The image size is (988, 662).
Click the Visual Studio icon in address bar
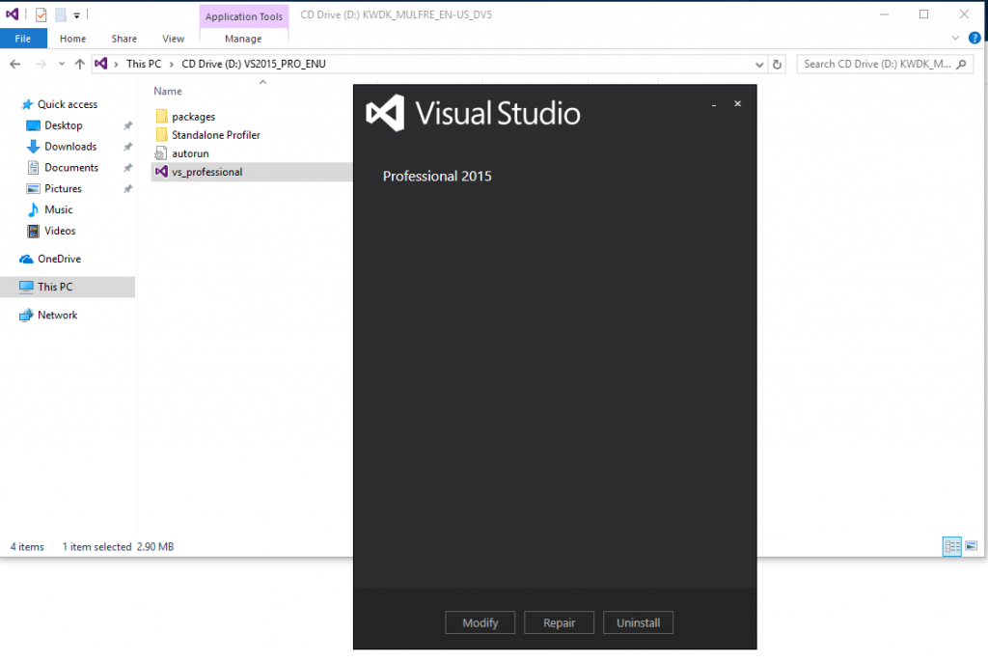coord(100,63)
